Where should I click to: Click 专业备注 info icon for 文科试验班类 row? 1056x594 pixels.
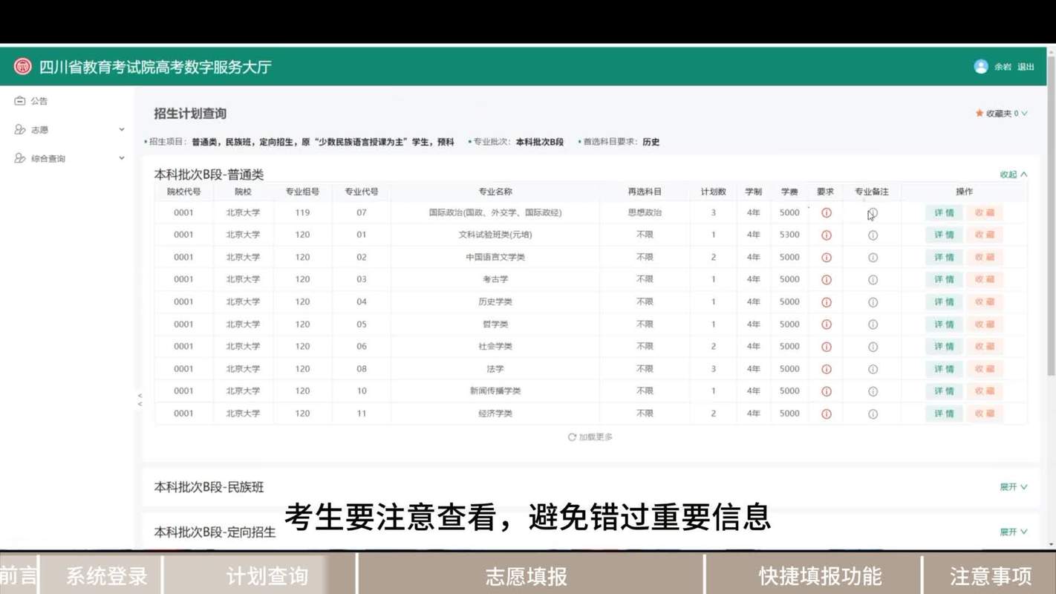(x=873, y=235)
